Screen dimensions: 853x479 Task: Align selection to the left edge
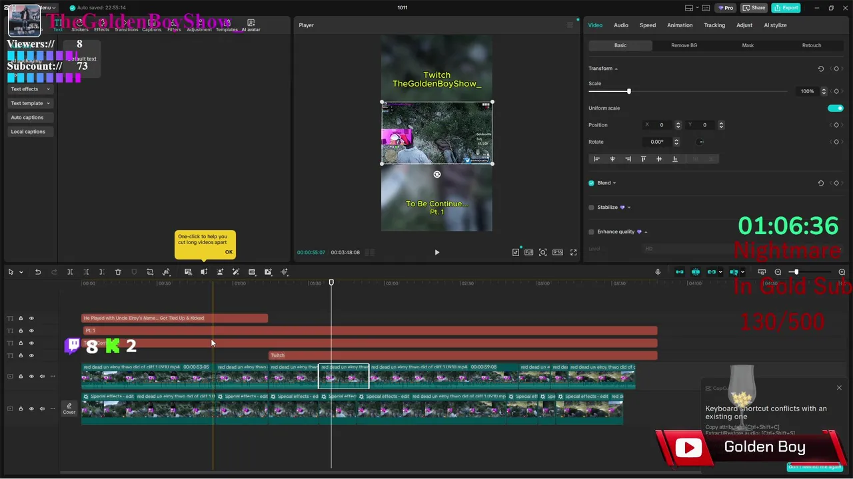pos(596,159)
